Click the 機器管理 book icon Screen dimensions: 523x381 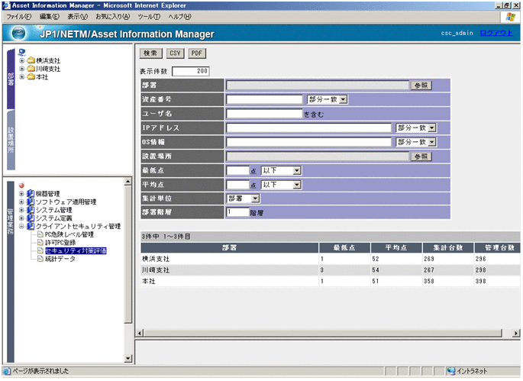pyautogui.click(x=31, y=194)
